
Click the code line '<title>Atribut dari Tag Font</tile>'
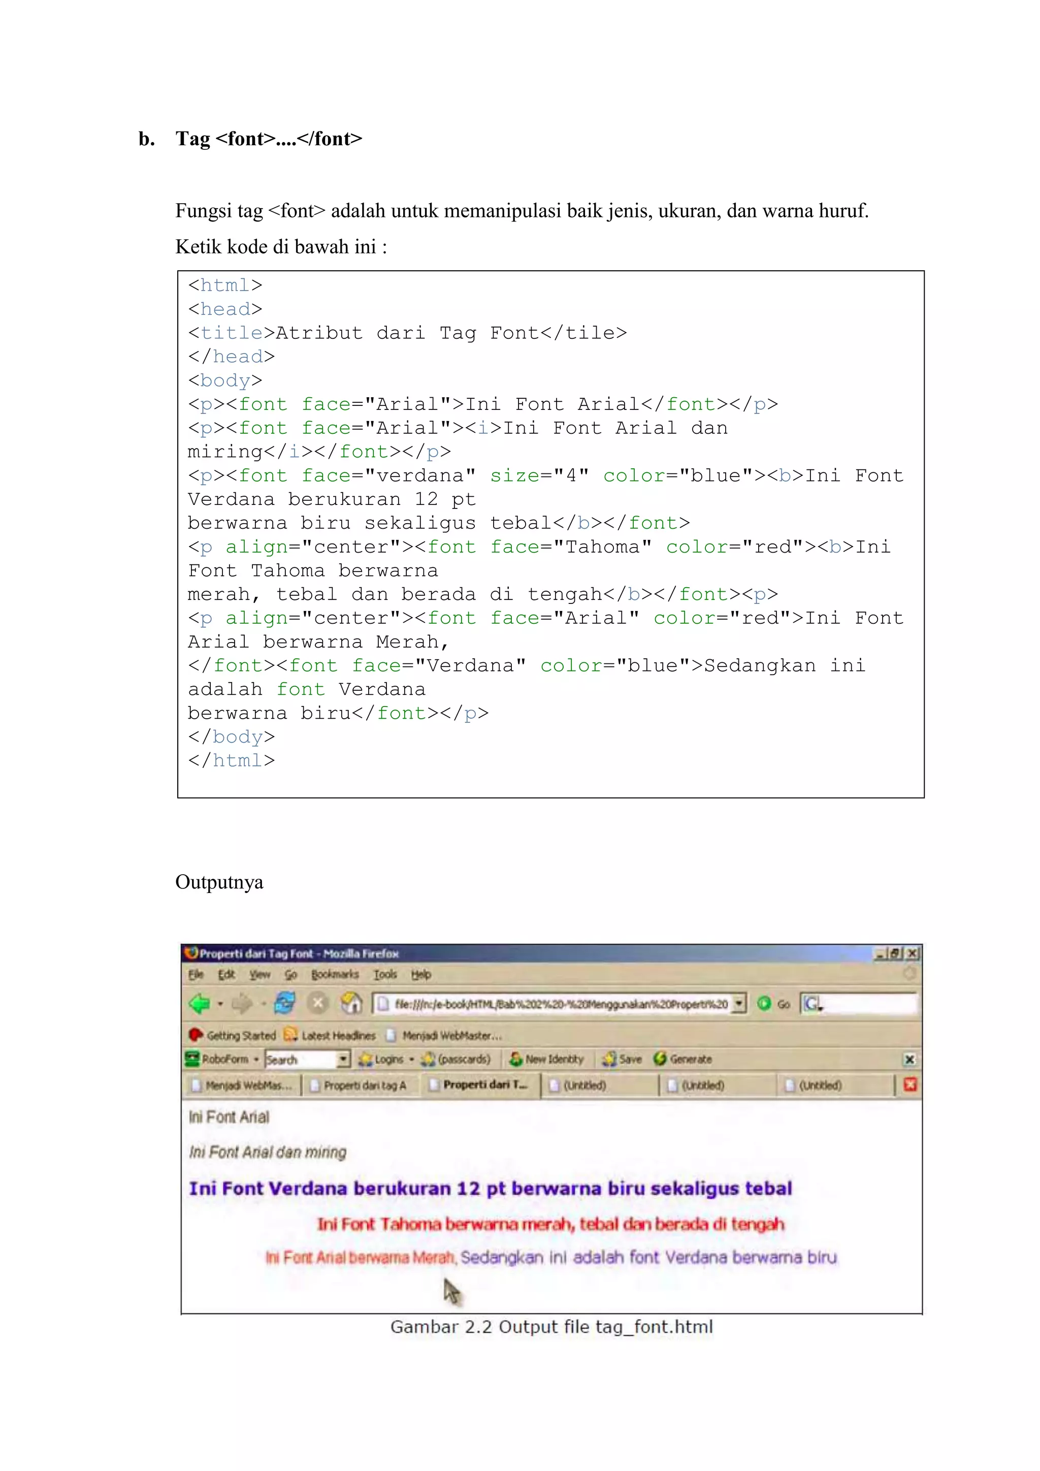pos(407,333)
